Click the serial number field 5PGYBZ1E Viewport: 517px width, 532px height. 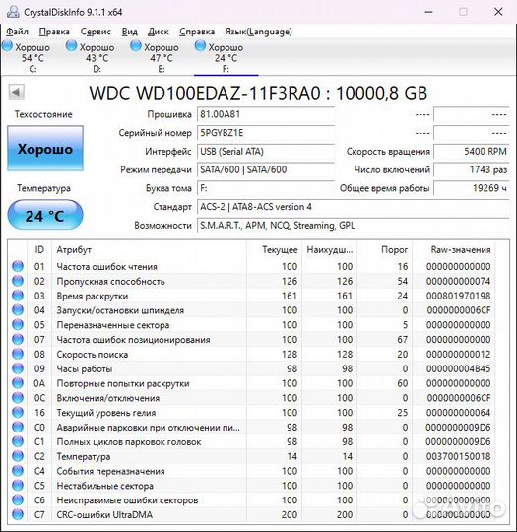pyautogui.click(x=266, y=133)
